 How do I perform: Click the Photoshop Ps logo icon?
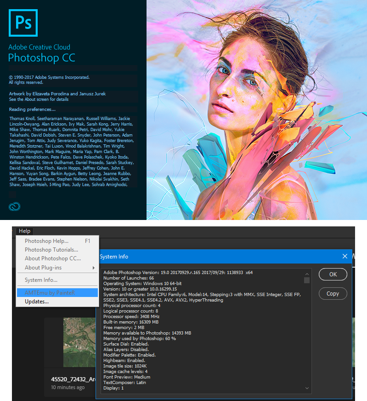pos(23,22)
